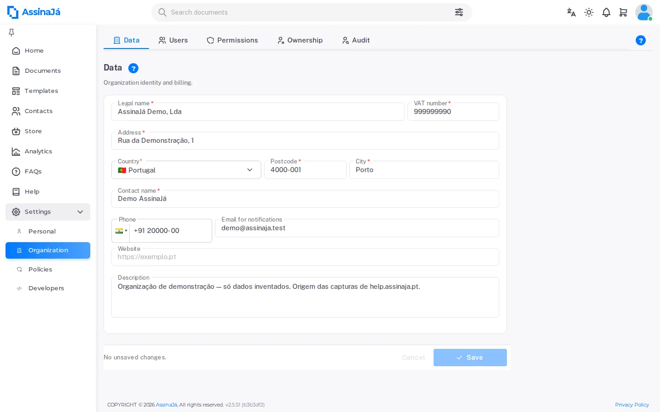The height and width of the screenshot is (412, 660).
Task: Open the language translation menu icon
Action: [x=571, y=12]
